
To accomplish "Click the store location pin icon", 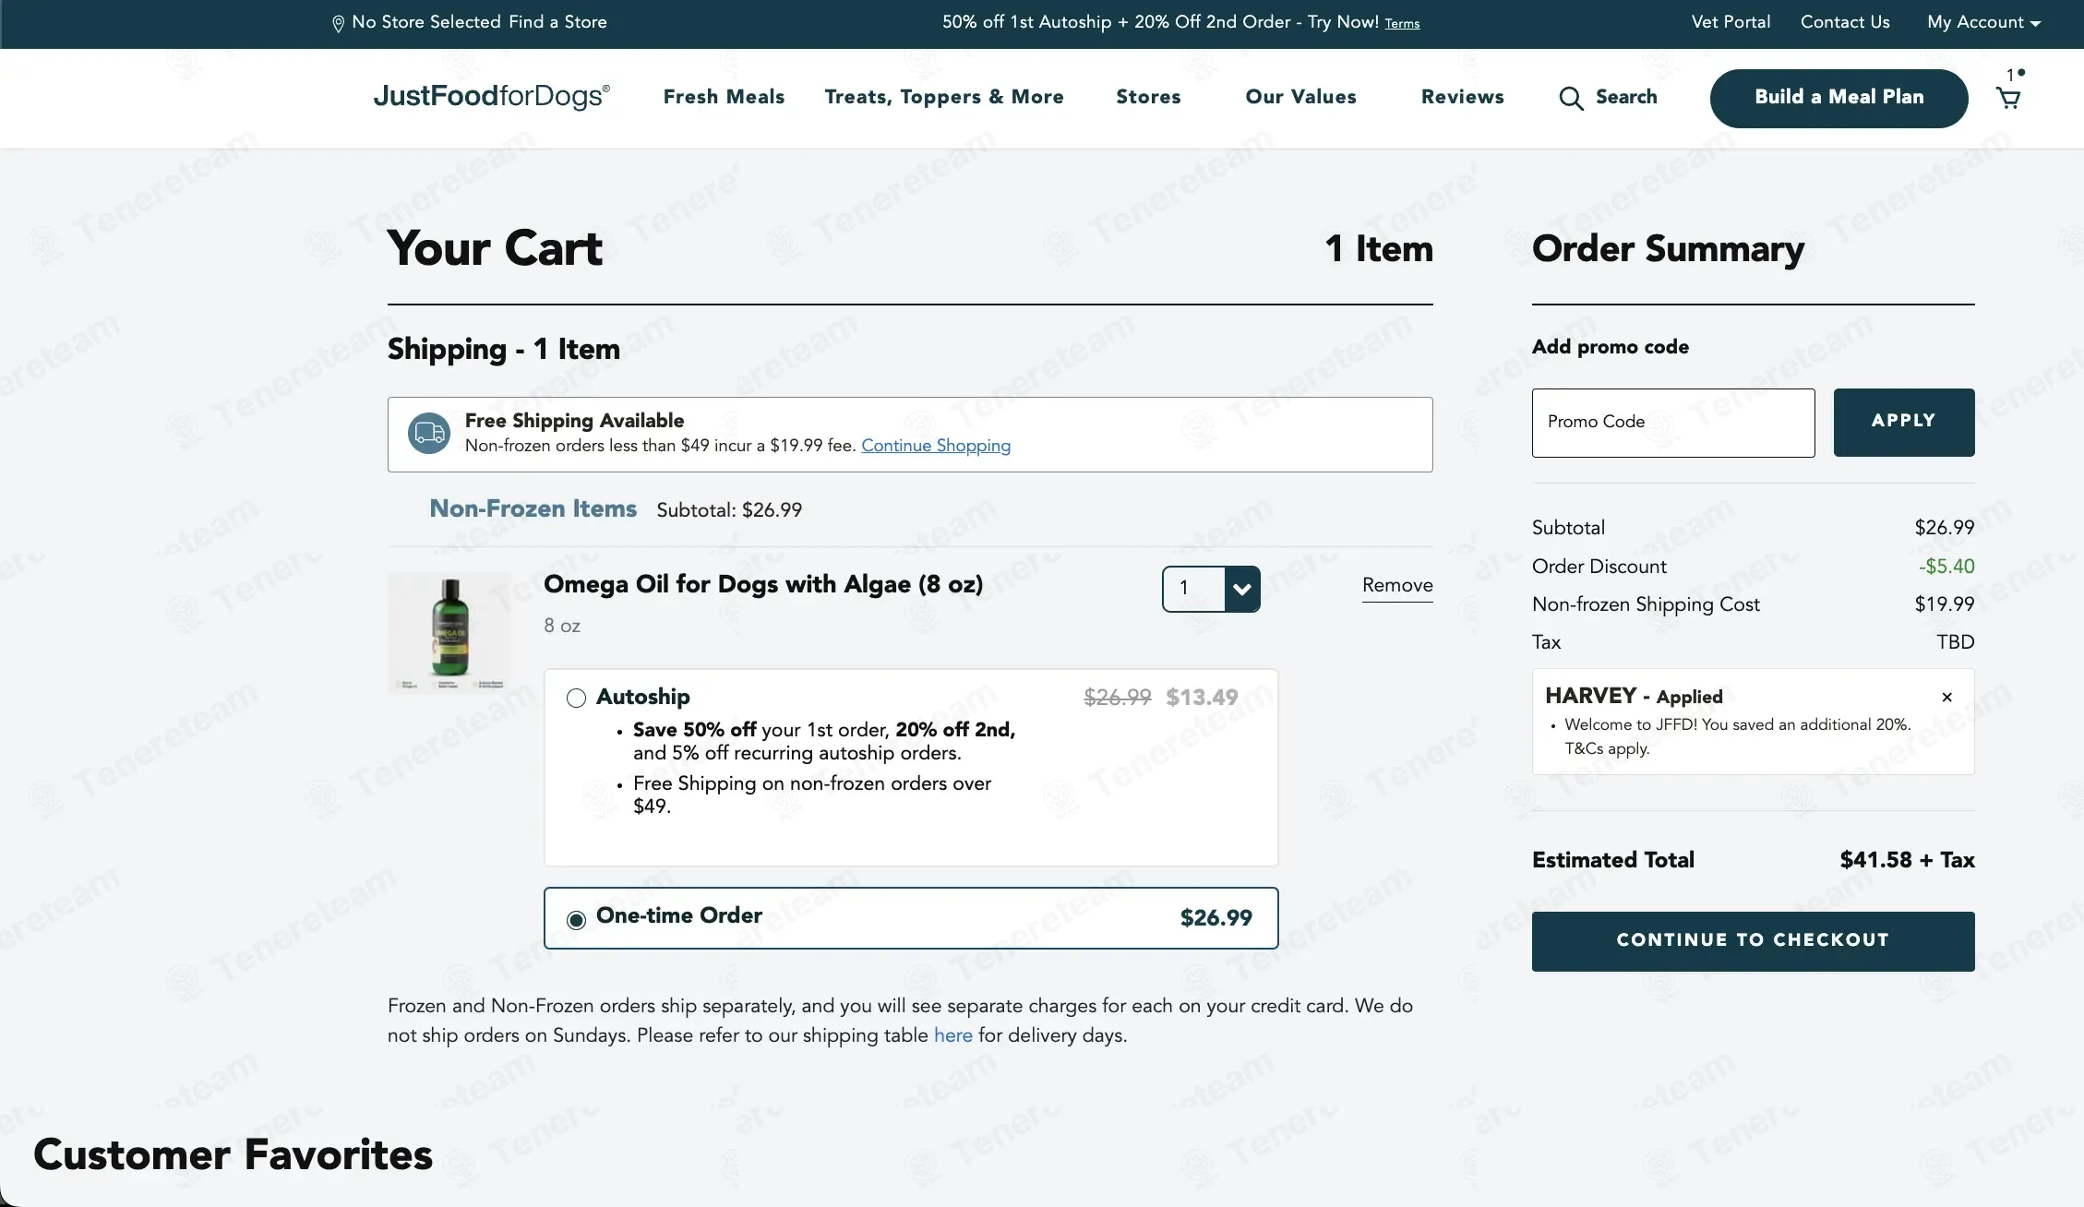I will (338, 23).
